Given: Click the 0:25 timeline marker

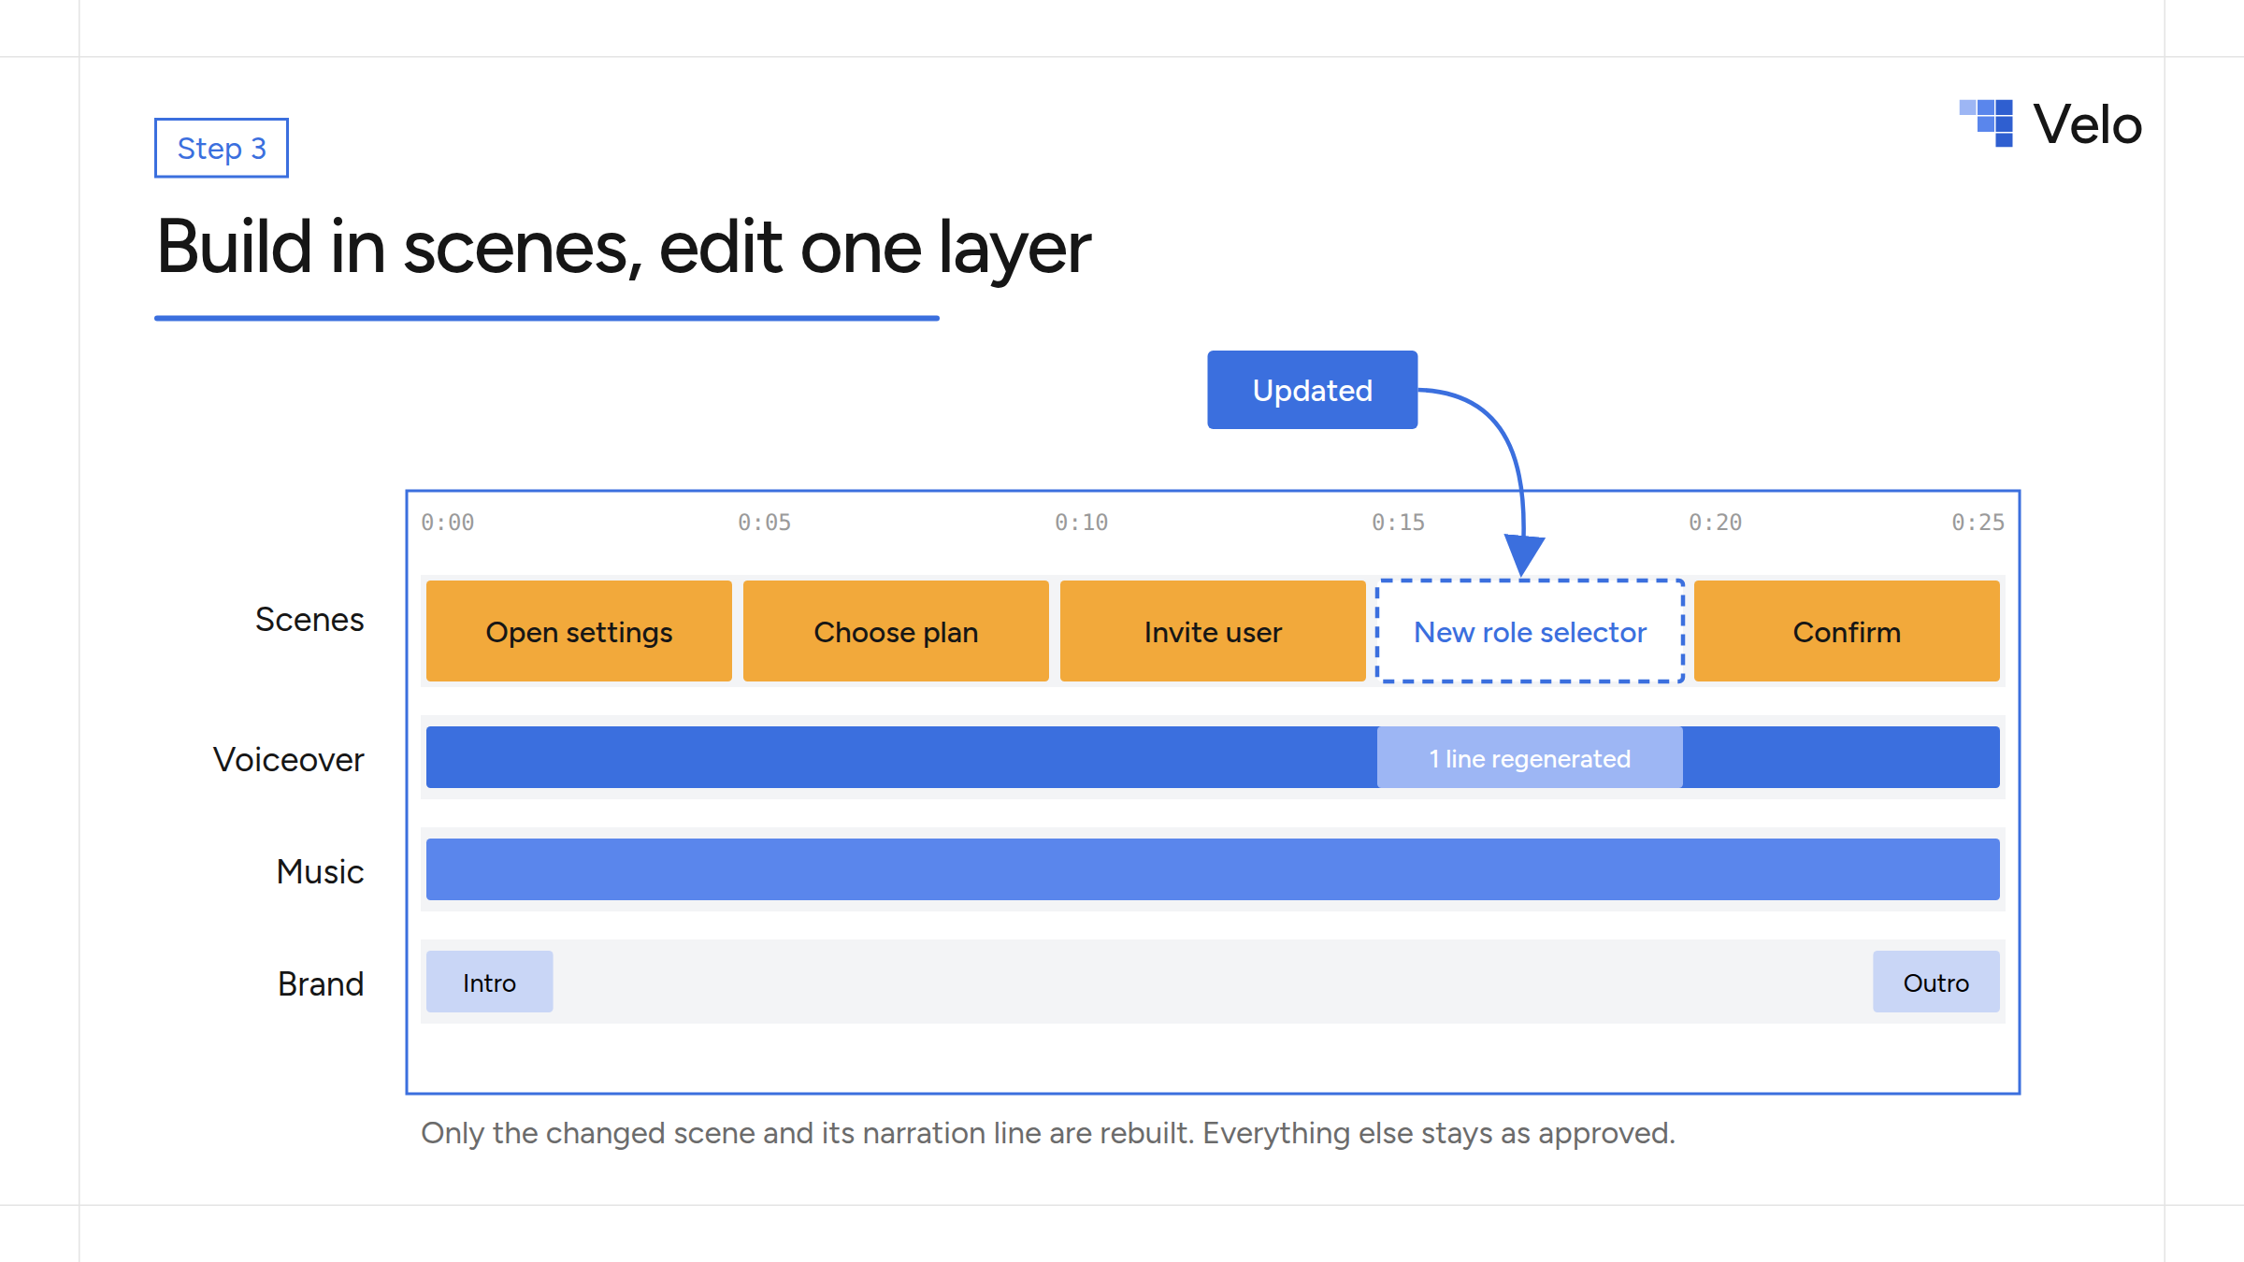Looking at the screenshot, I should click(x=1978, y=523).
